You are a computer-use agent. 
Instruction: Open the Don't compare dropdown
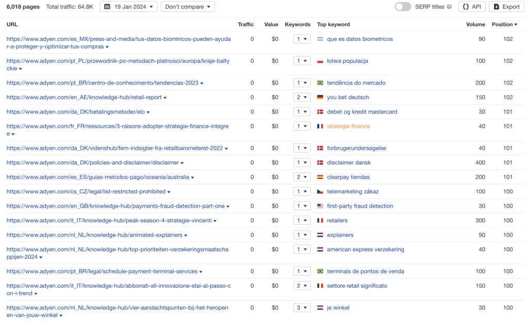pos(188,7)
